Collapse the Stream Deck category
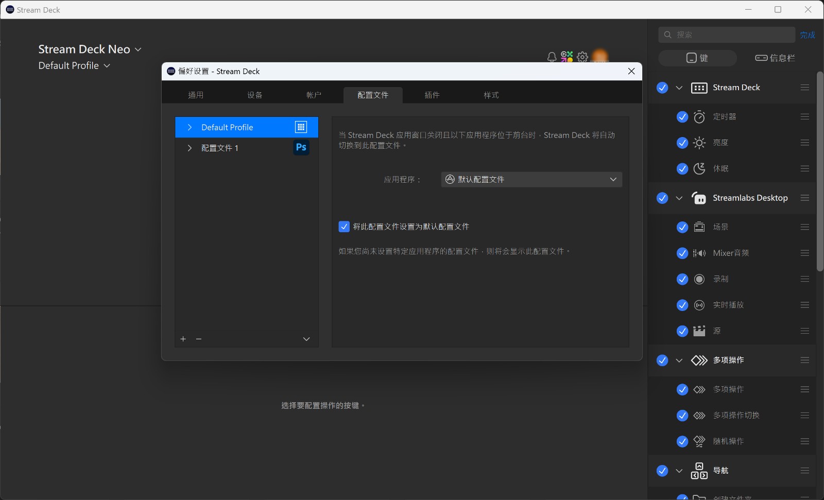The image size is (824, 500). (679, 88)
